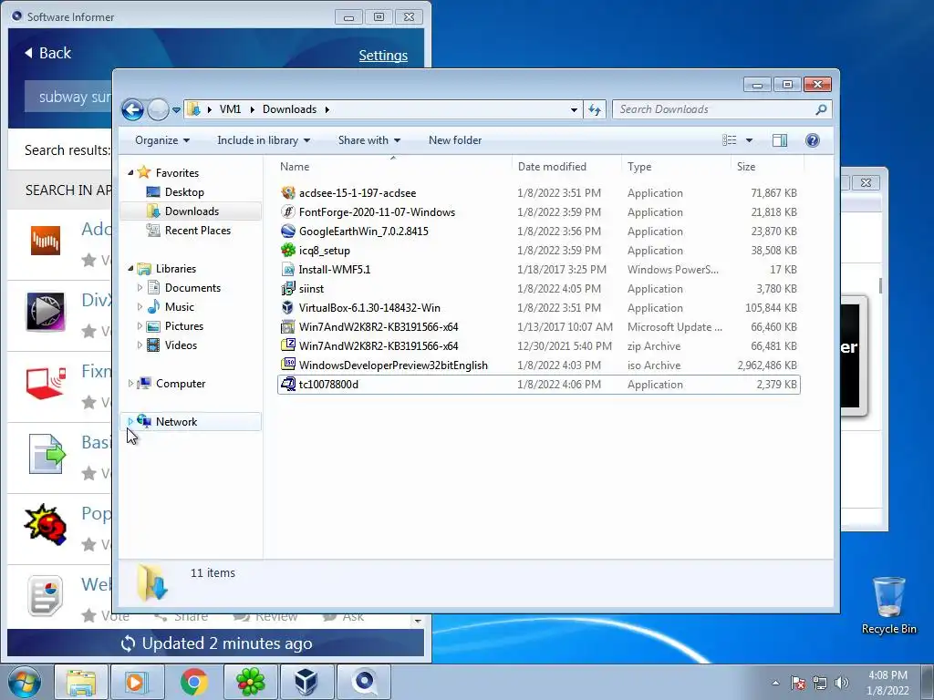Click Back in Software Informer window
The width and height of the screenshot is (934, 700).
(x=47, y=53)
